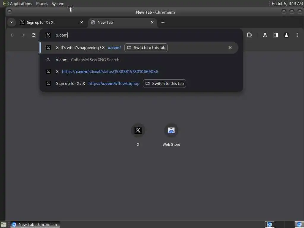
Task: Open the Places menu
Action: pos(42,4)
